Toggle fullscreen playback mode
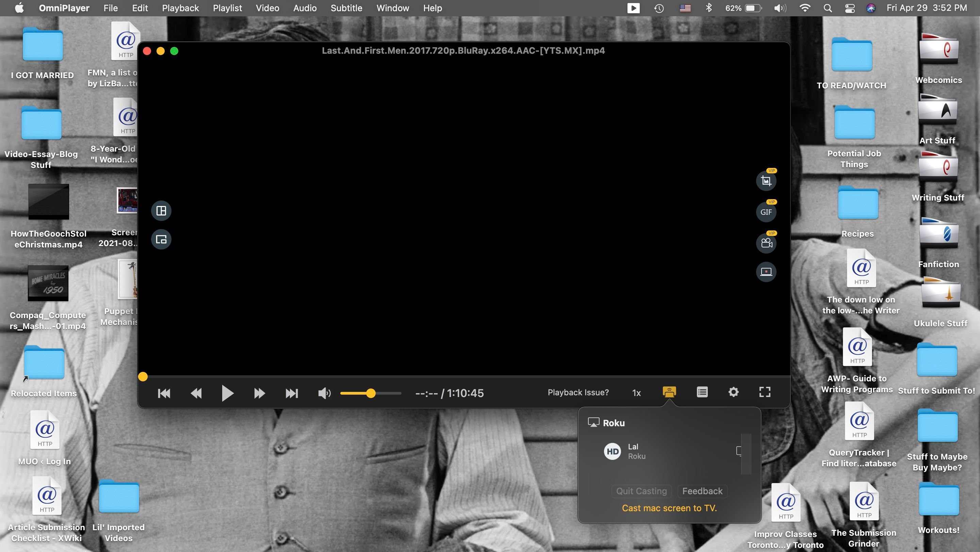 (765, 393)
